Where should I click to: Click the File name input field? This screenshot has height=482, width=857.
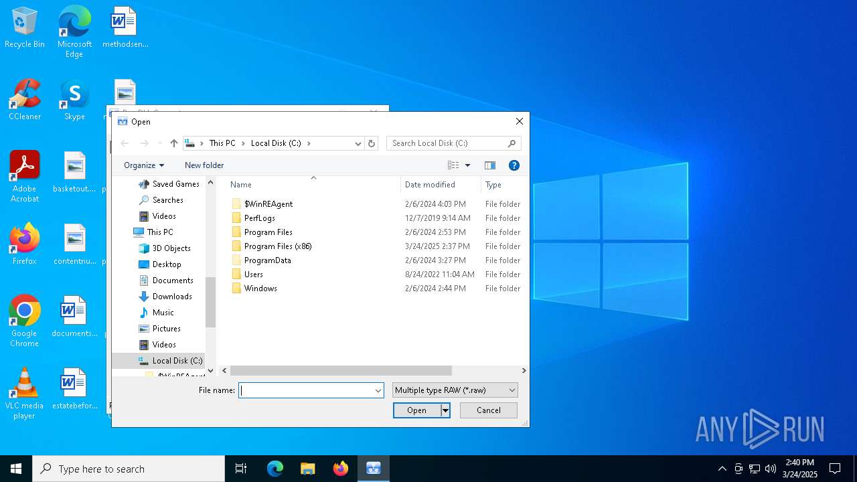306,390
